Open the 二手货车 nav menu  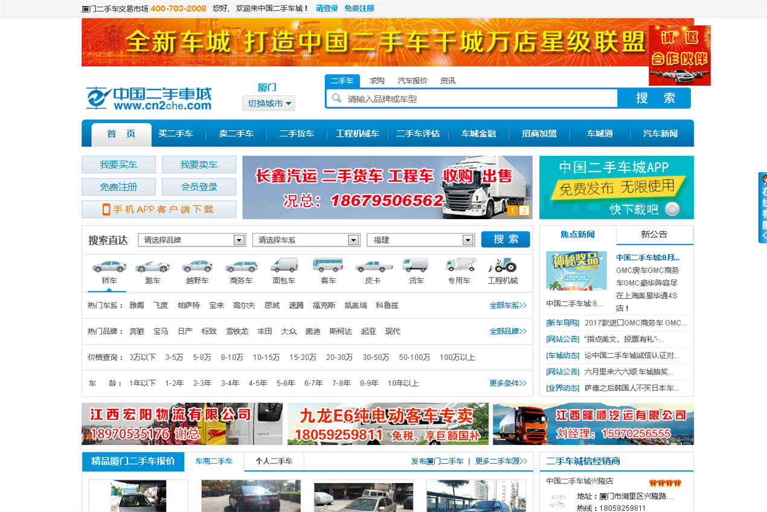click(297, 134)
